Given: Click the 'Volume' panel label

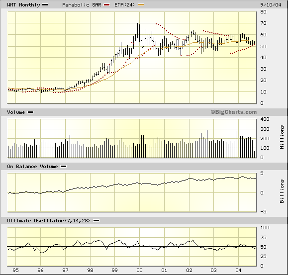Looking at the screenshot, I should (16, 112).
